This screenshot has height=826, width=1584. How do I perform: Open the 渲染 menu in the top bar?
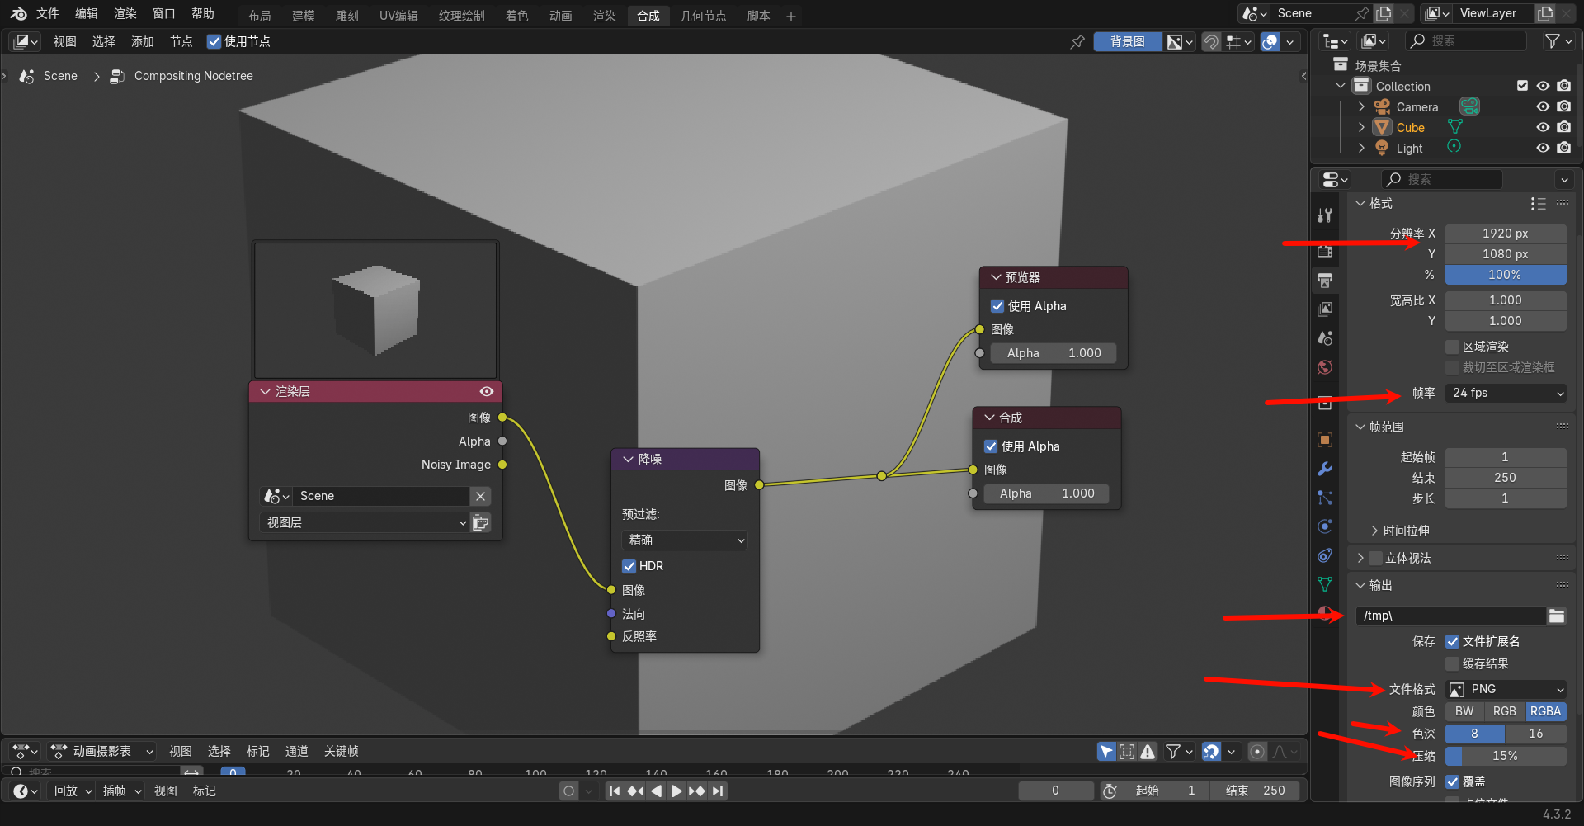click(125, 14)
